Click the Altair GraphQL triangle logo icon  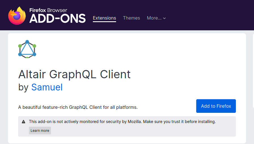click(27, 49)
